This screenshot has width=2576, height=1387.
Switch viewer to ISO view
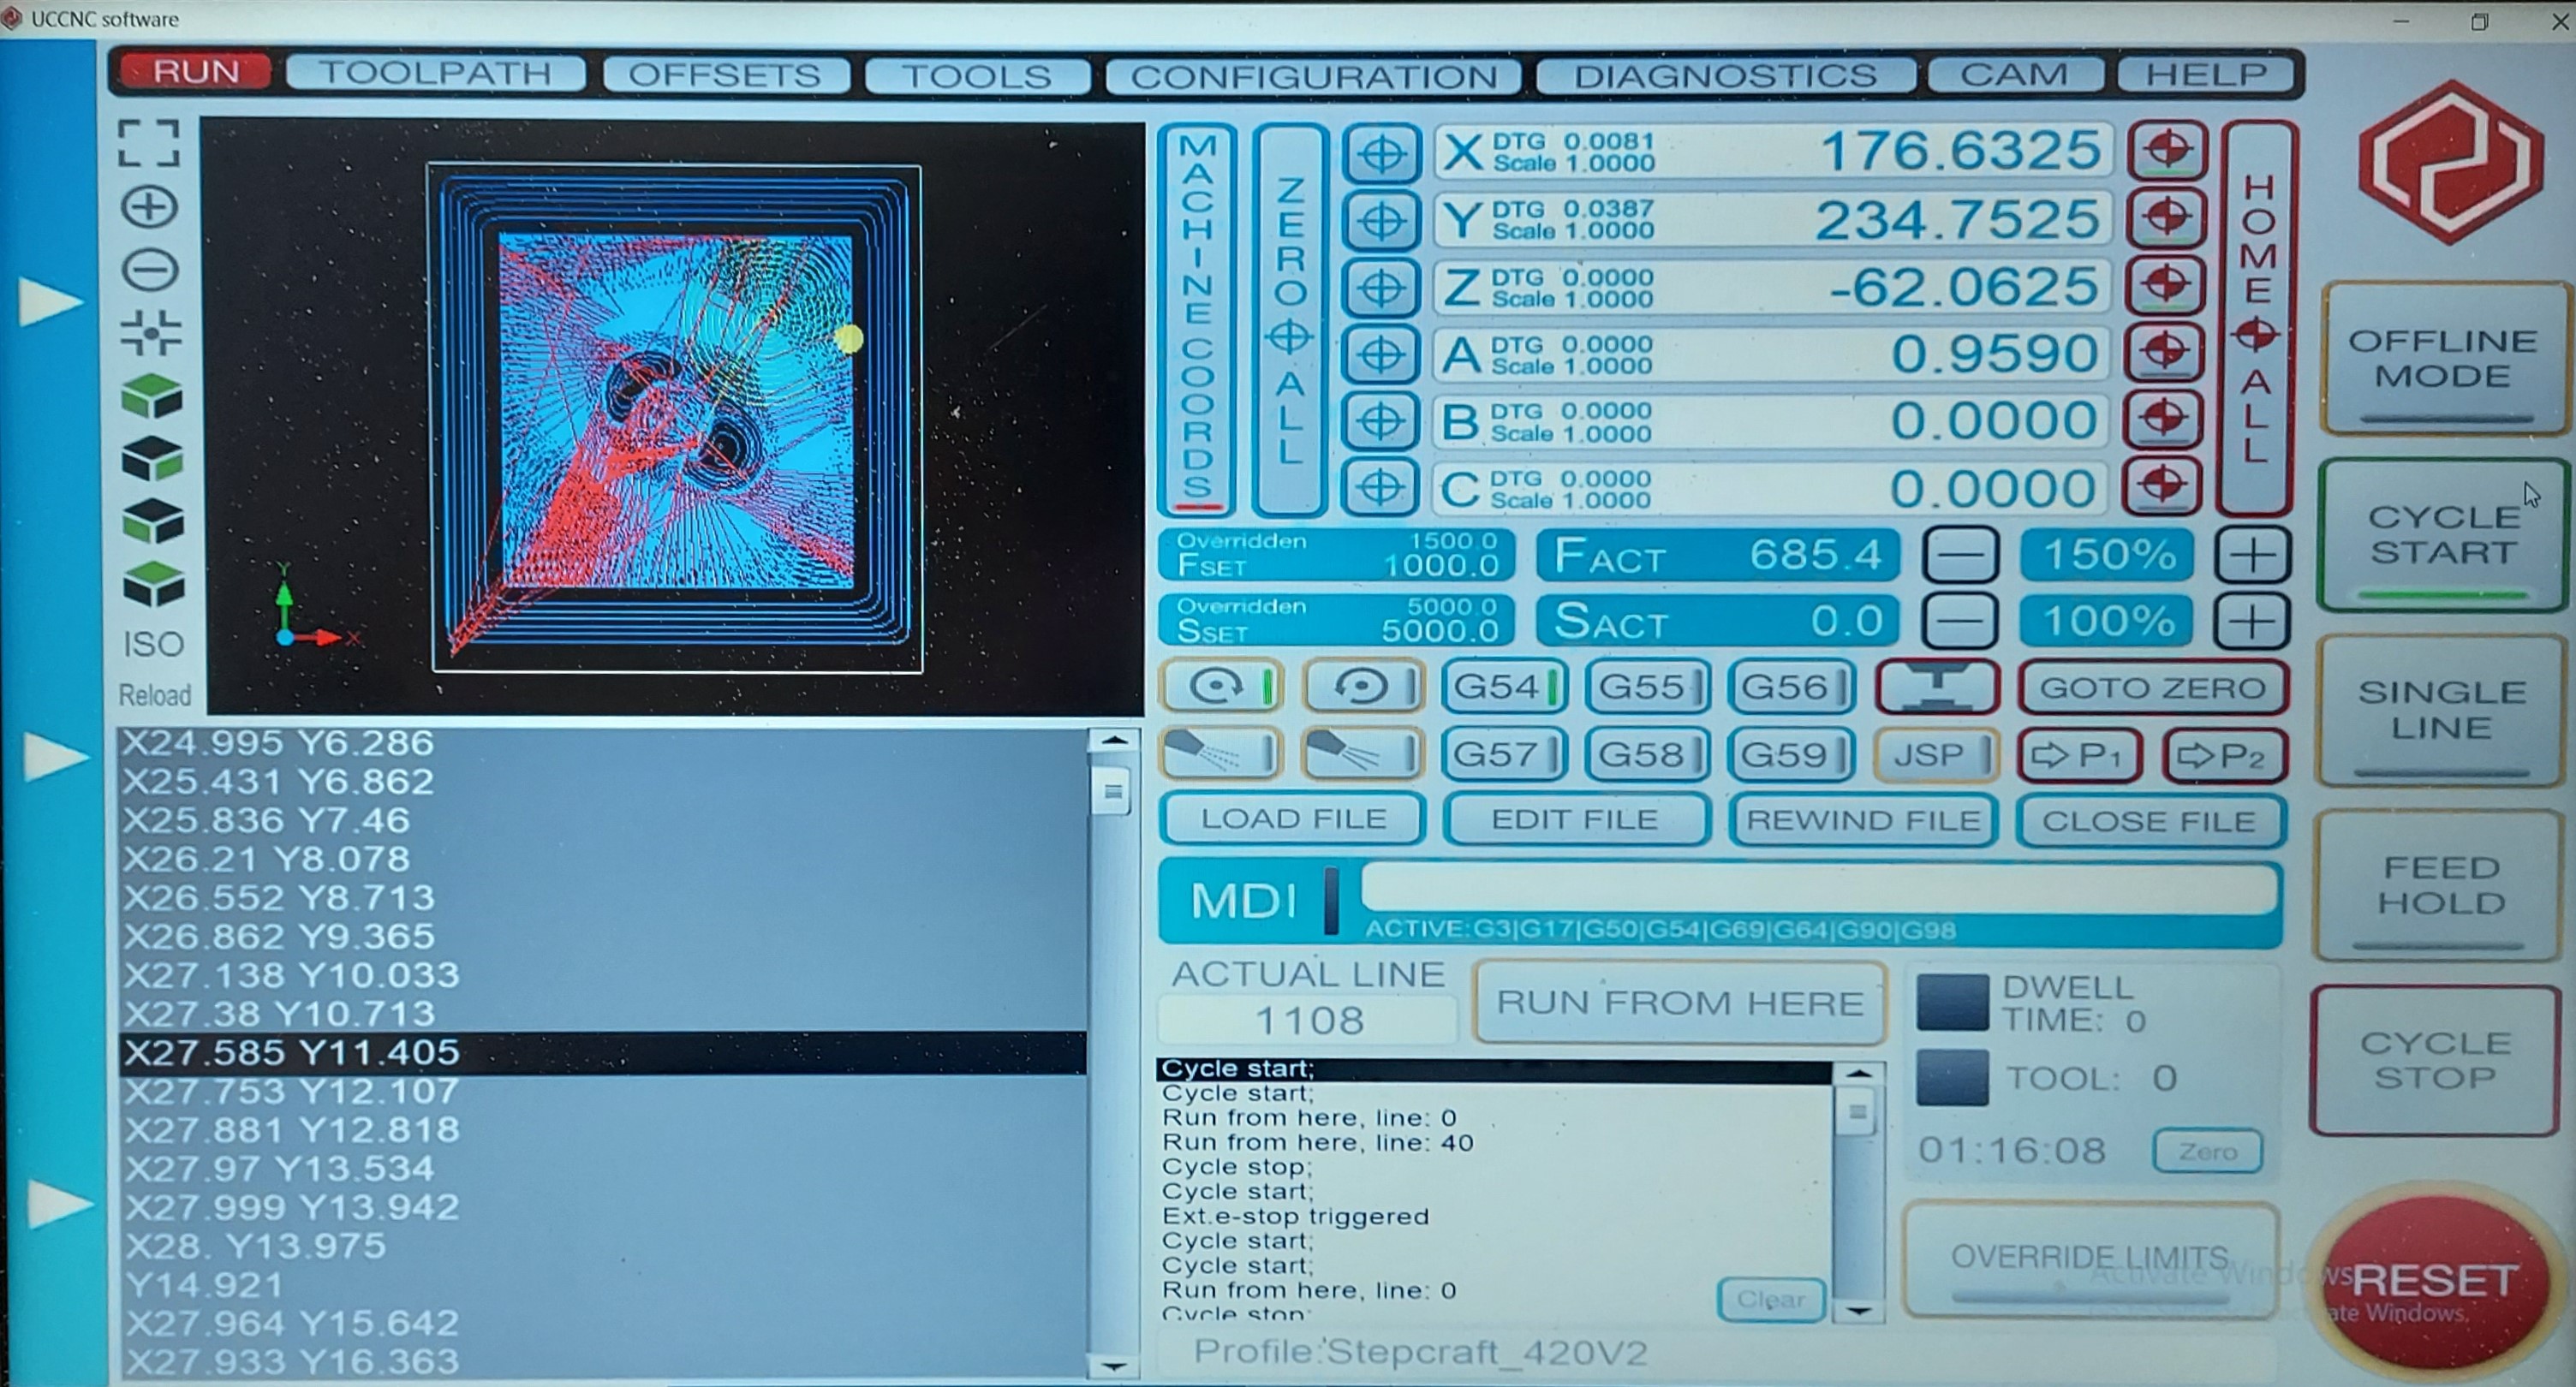(153, 644)
